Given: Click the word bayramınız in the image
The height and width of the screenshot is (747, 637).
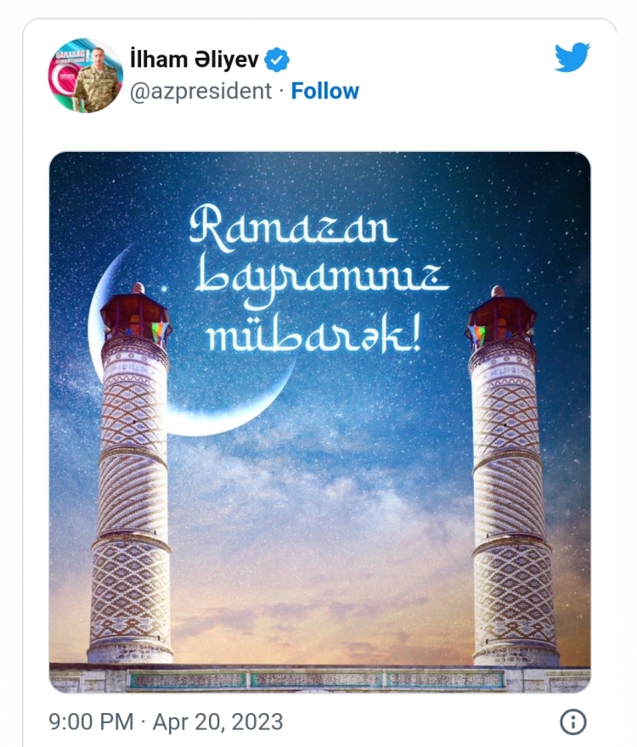Looking at the screenshot, I should point(321,279).
